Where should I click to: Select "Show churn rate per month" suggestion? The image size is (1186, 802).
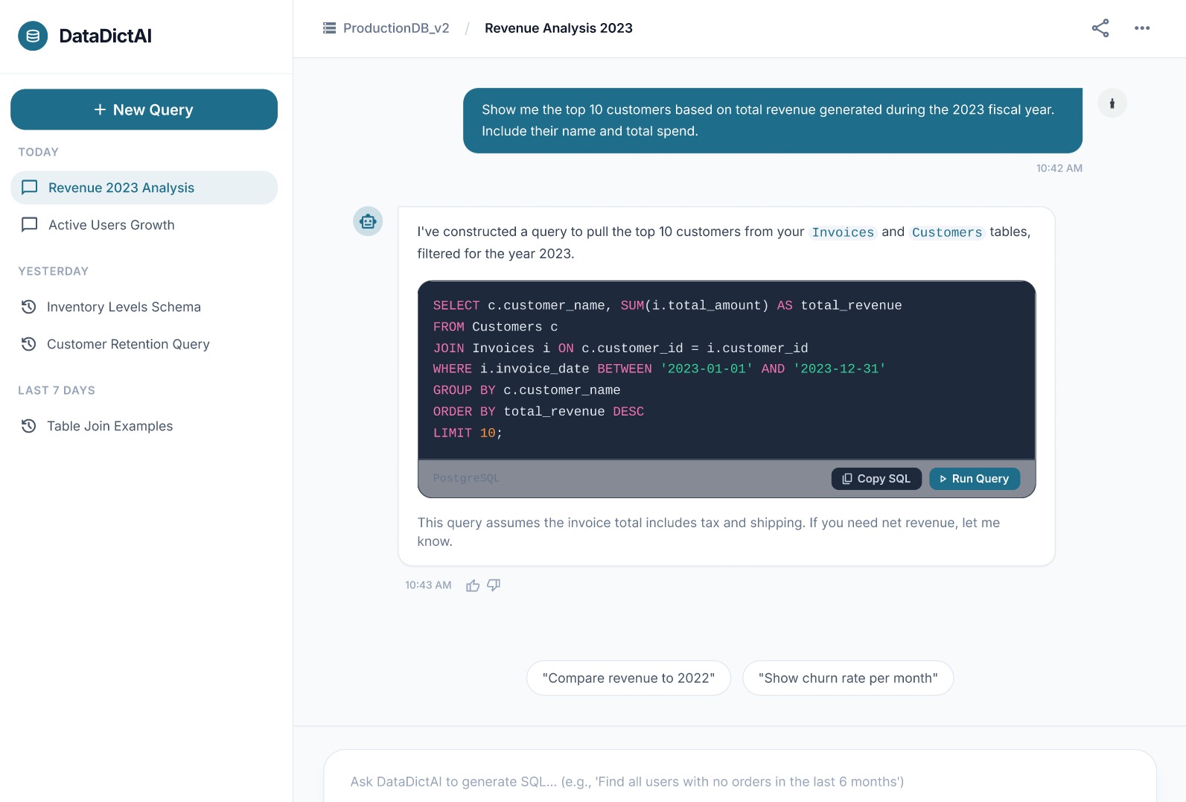[847, 678]
